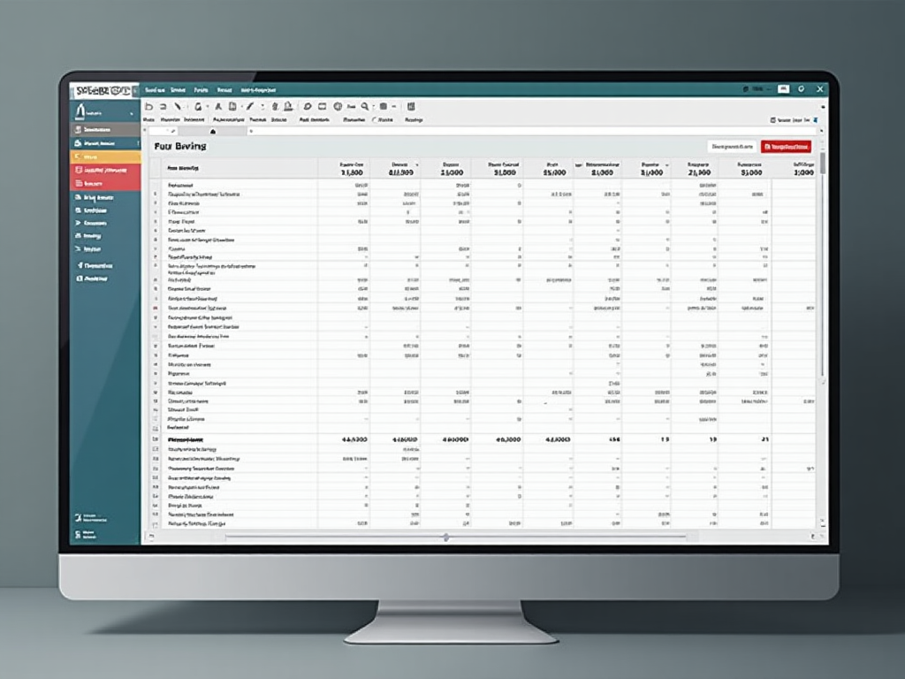Click the grid table icon at the toolbar end
Screen dimensions: 905x679
411,106
